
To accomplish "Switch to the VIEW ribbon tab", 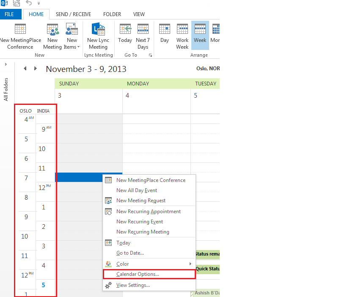I will [x=139, y=14].
